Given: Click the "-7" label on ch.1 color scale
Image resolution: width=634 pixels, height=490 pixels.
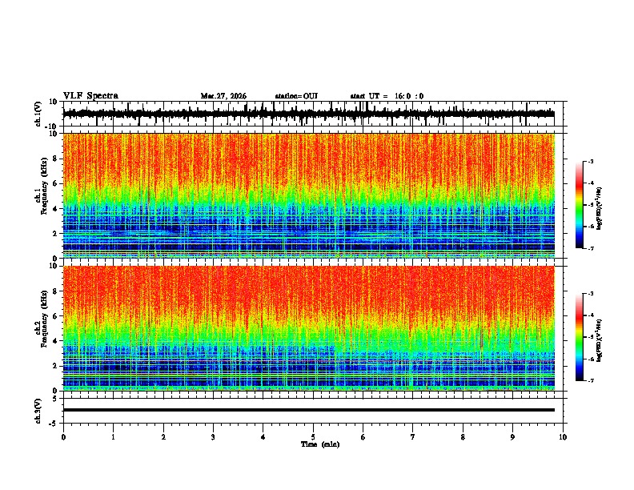Looking at the screenshot, I should click(591, 248).
